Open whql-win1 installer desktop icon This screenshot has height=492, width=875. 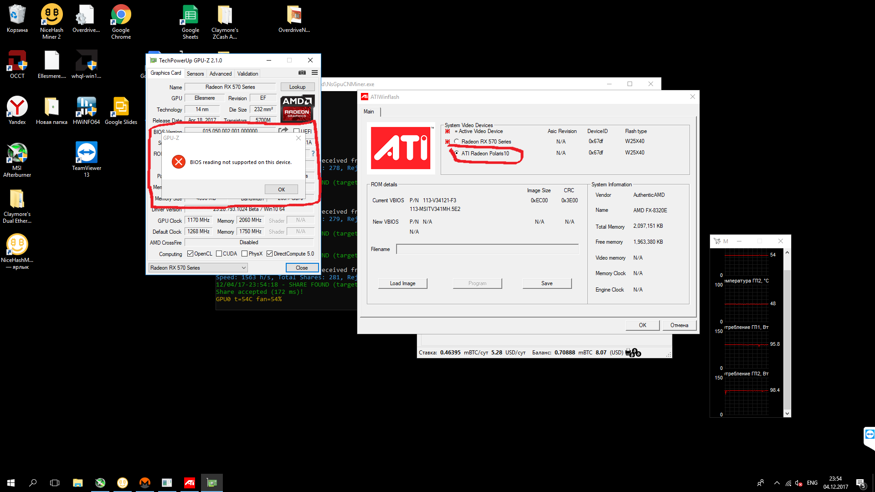pos(86,64)
